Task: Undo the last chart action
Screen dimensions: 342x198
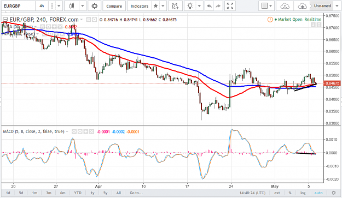Action: [x=210, y=6]
